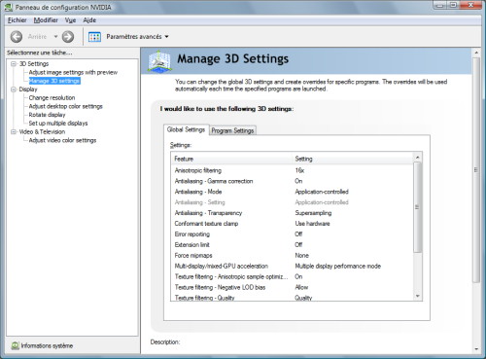Click main pane scrollbar down arrow
Image resolution: width=486 pixels, height=359 pixels.
[476, 349]
